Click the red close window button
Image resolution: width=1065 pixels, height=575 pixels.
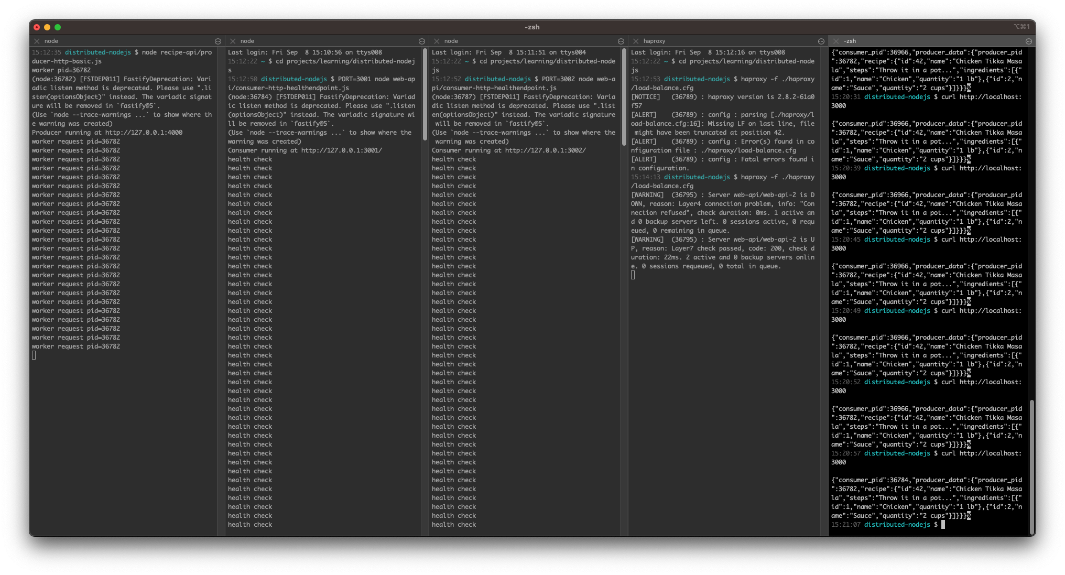click(37, 27)
